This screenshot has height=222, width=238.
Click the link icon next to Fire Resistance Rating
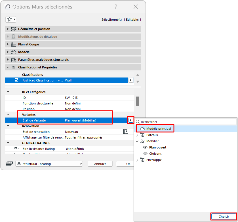coord(16,148)
